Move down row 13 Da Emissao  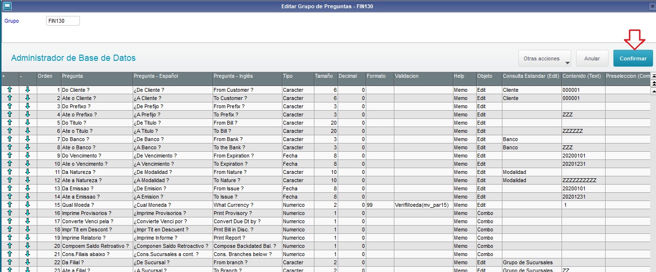[x=27, y=188]
